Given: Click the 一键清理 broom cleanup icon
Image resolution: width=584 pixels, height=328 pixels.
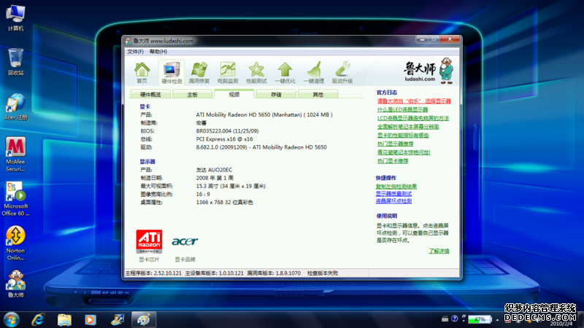Looking at the screenshot, I should (x=314, y=72).
